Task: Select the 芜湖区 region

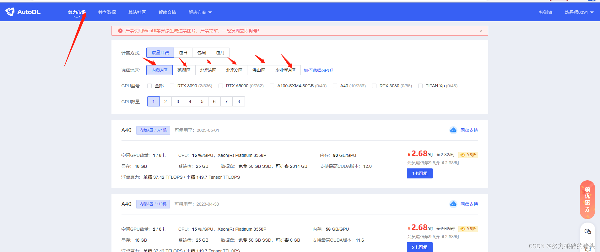Action: pyautogui.click(x=184, y=70)
